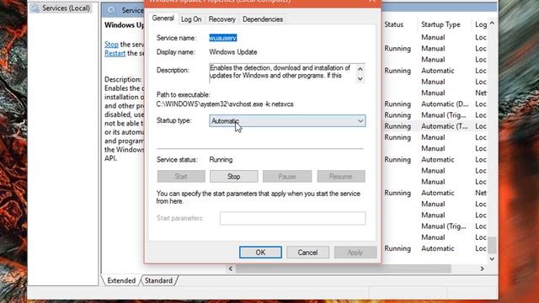Click the first Net log-on cell
Screen dimensions: 539x303
tap(481, 93)
